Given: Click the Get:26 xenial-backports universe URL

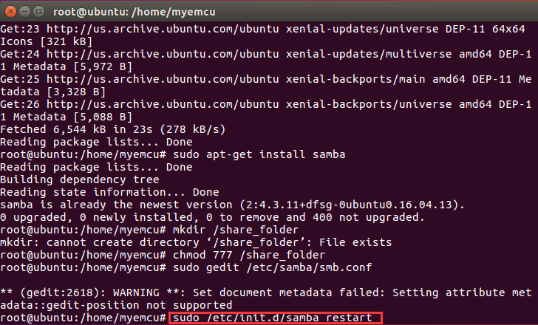Looking at the screenshot, I should [249, 104].
